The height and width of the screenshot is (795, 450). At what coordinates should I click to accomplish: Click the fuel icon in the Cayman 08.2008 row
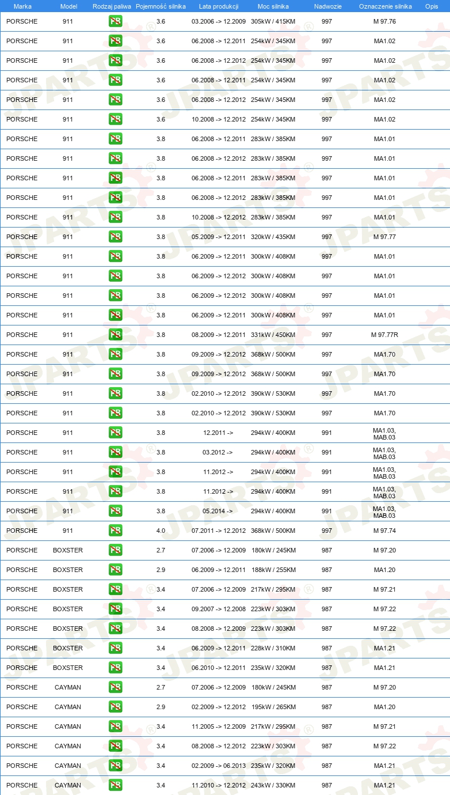coord(115,746)
